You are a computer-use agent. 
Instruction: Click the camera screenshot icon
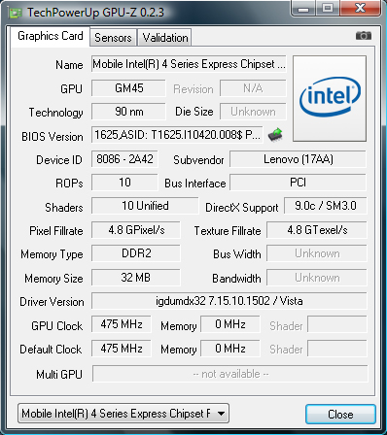point(364,35)
